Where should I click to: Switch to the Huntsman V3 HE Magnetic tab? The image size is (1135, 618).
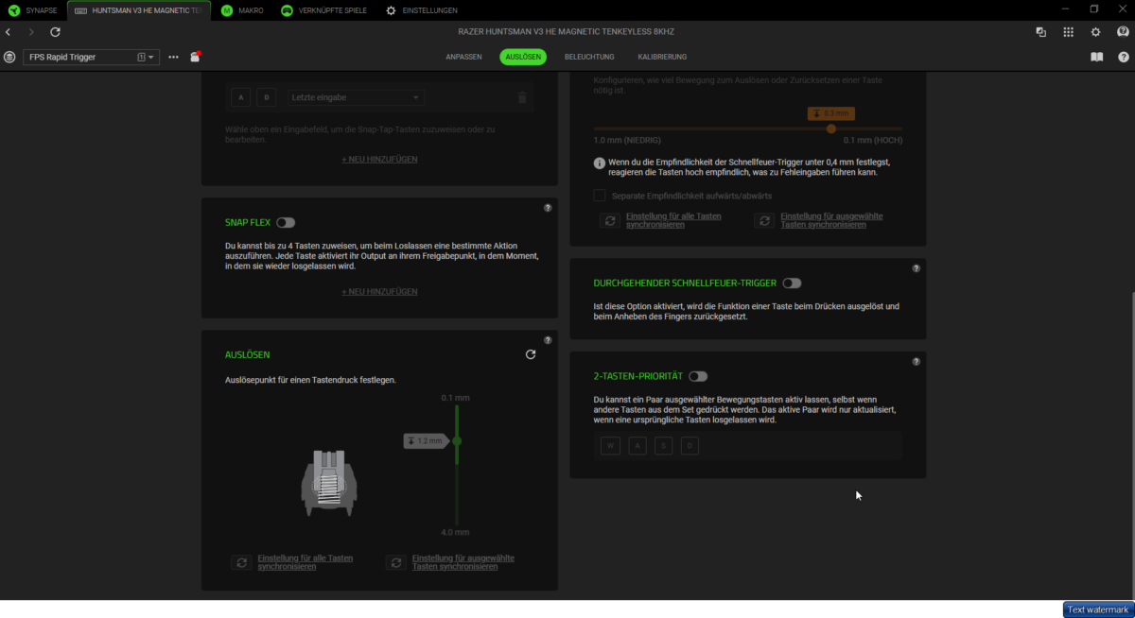140,9
